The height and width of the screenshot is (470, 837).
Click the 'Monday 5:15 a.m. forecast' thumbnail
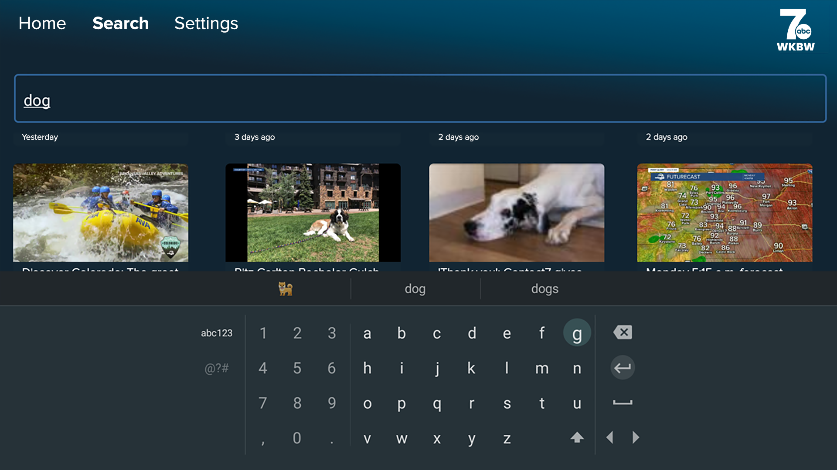coord(725,213)
